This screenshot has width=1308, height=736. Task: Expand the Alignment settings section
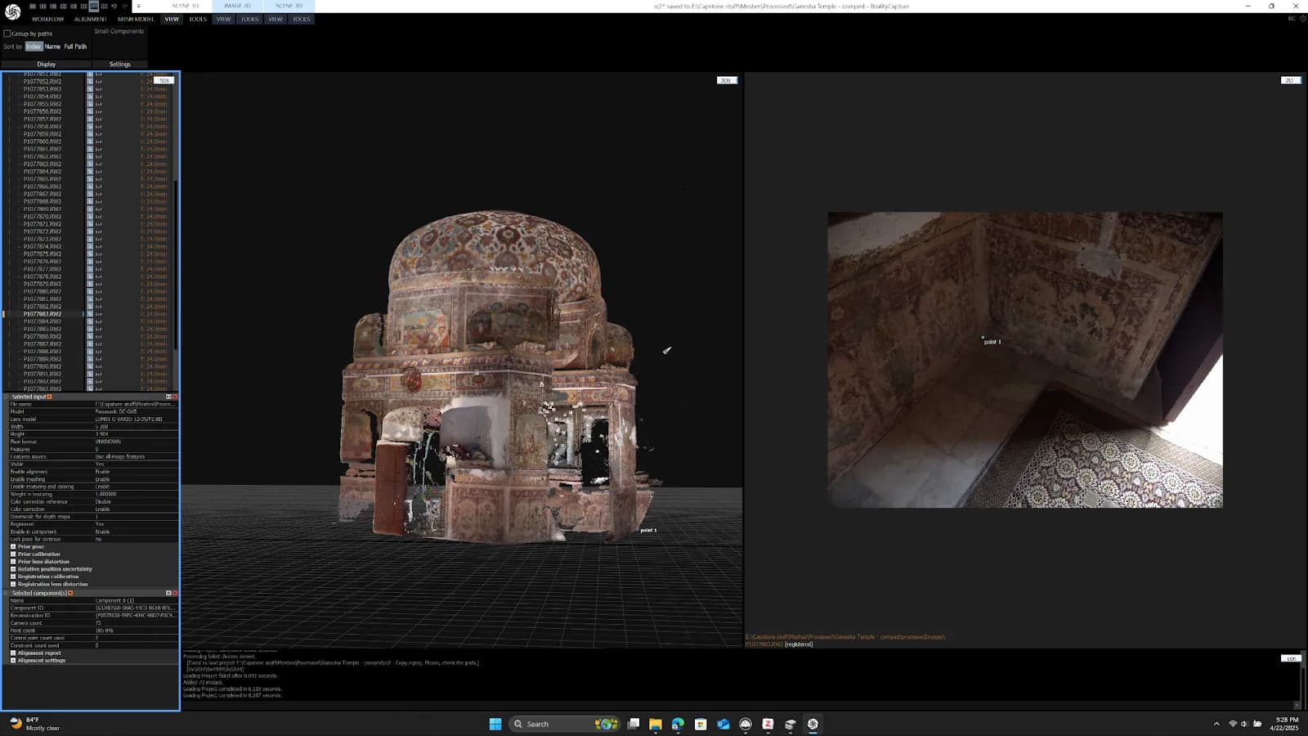[x=13, y=660]
